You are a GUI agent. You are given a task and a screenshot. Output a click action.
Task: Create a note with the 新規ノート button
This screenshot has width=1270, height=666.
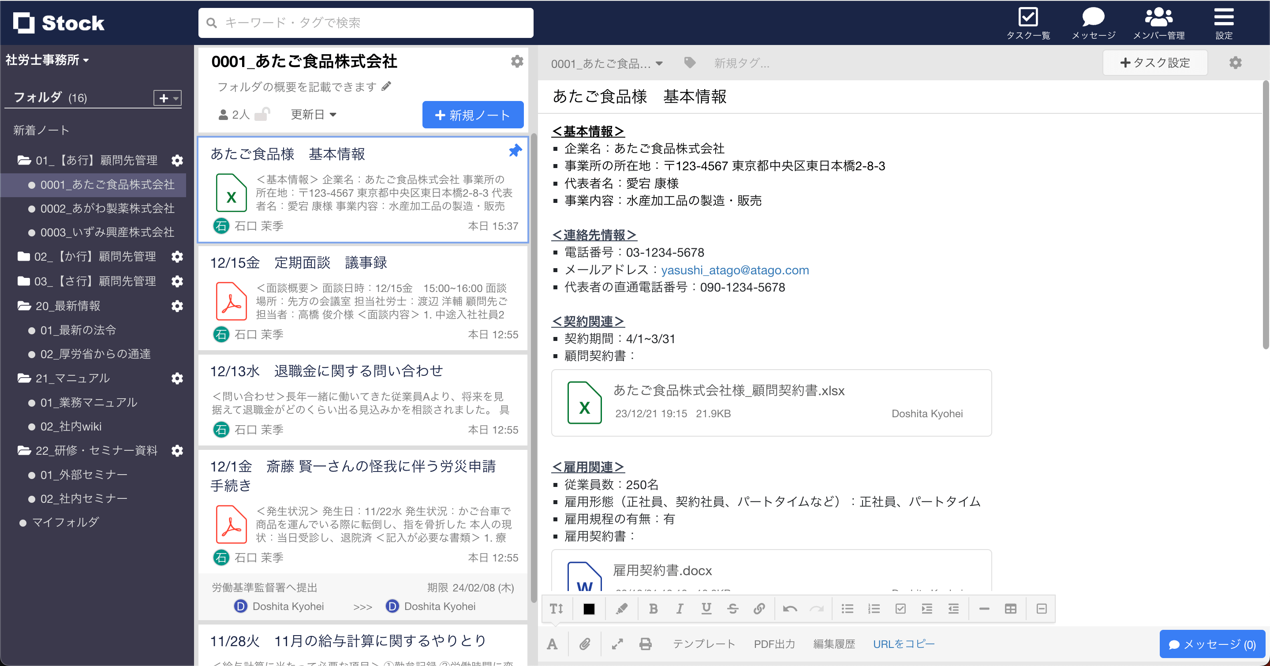click(x=472, y=114)
